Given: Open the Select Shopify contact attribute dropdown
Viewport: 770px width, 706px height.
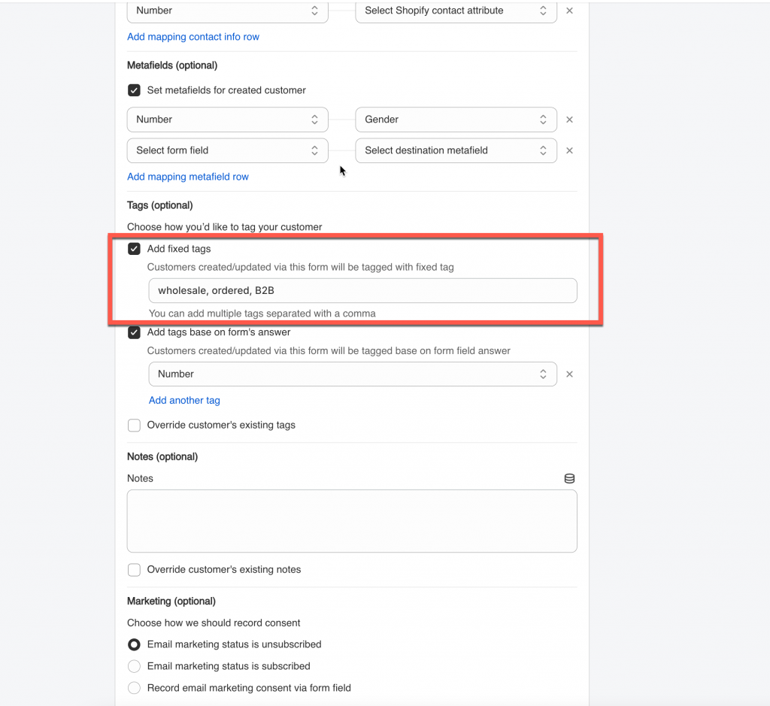Looking at the screenshot, I should pyautogui.click(x=456, y=11).
